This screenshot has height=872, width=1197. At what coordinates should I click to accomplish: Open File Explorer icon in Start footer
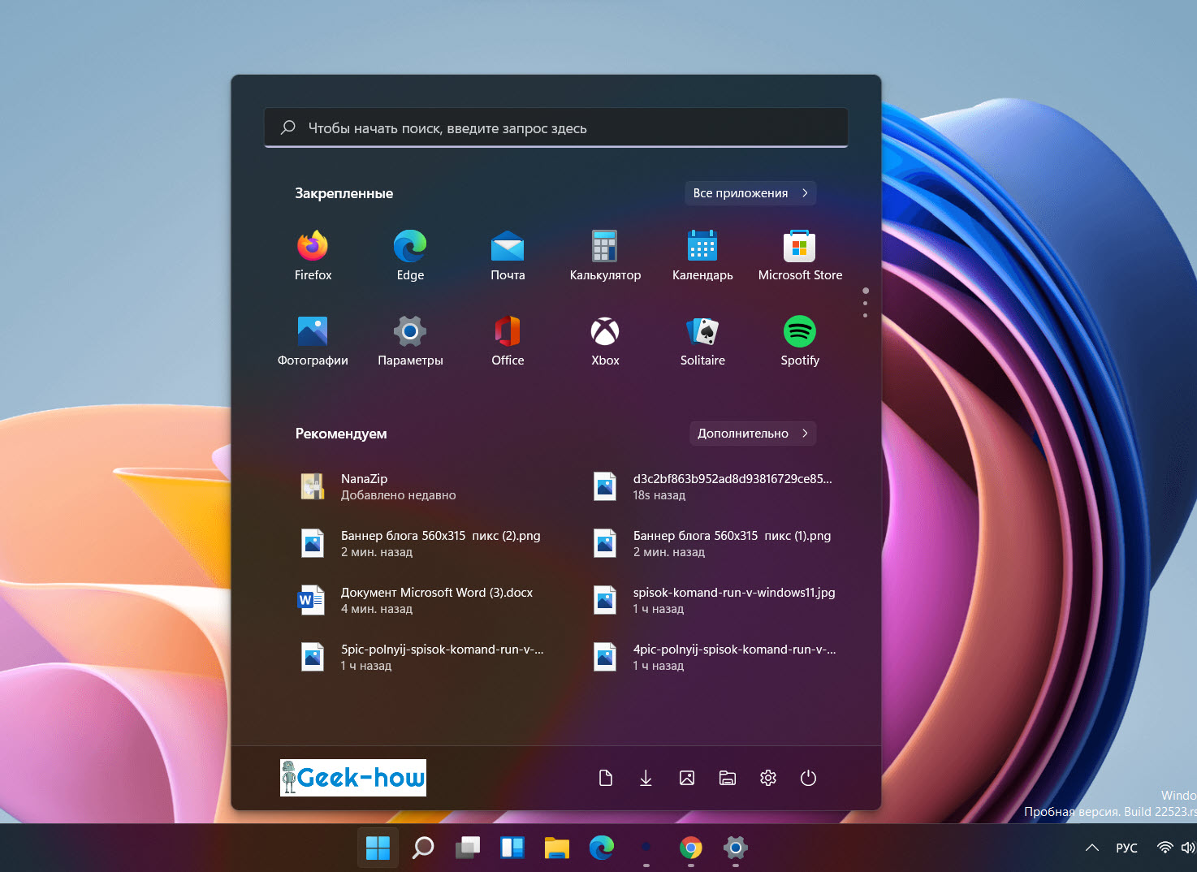click(x=728, y=778)
